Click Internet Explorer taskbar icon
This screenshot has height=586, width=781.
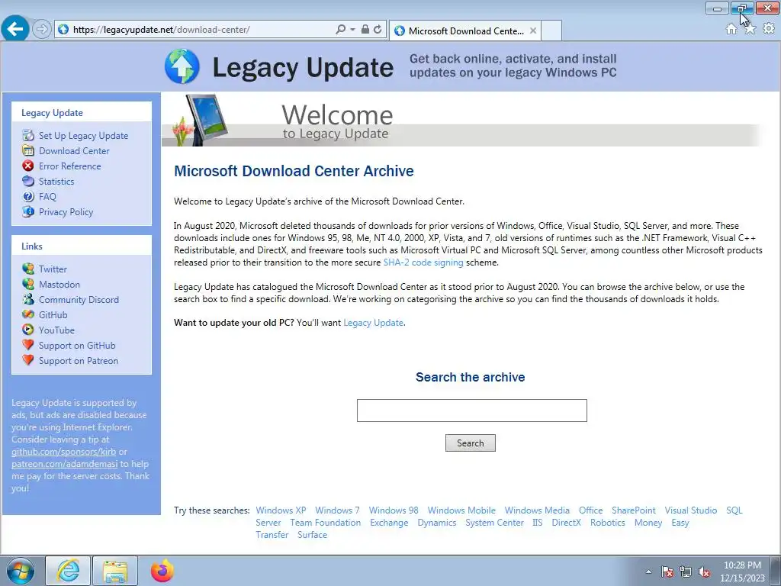(x=68, y=571)
